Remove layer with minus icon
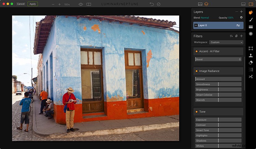Viewport: 256px width, 149px height. pyautogui.click(x=237, y=12)
